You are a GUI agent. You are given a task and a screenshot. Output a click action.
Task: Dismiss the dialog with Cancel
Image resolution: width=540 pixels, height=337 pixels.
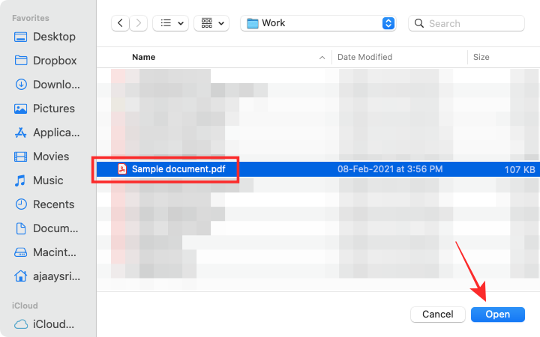pyautogui.click(x=438, y=315)
